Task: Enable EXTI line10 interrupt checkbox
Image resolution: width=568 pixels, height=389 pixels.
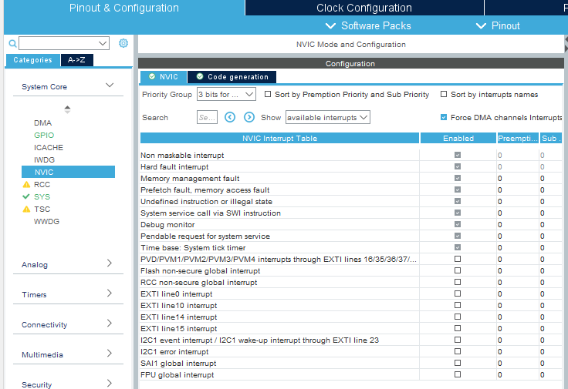Action: [458, 305]
